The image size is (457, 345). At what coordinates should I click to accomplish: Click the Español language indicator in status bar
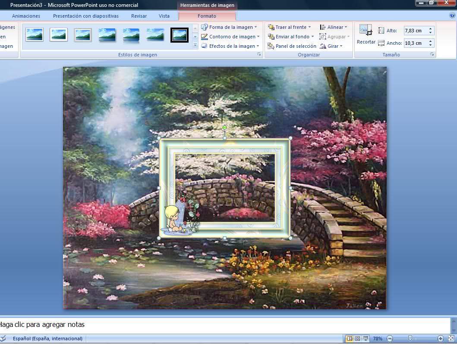tap(47, 339)
